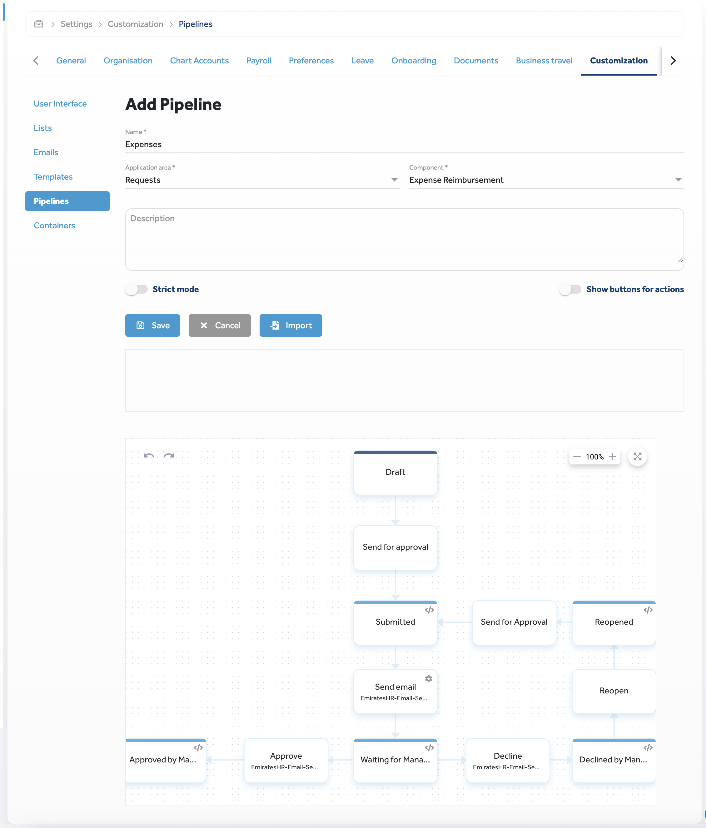This screenshot has width=706, height=828.
Task: Open Containers in the sidebar
Action: 54,226
